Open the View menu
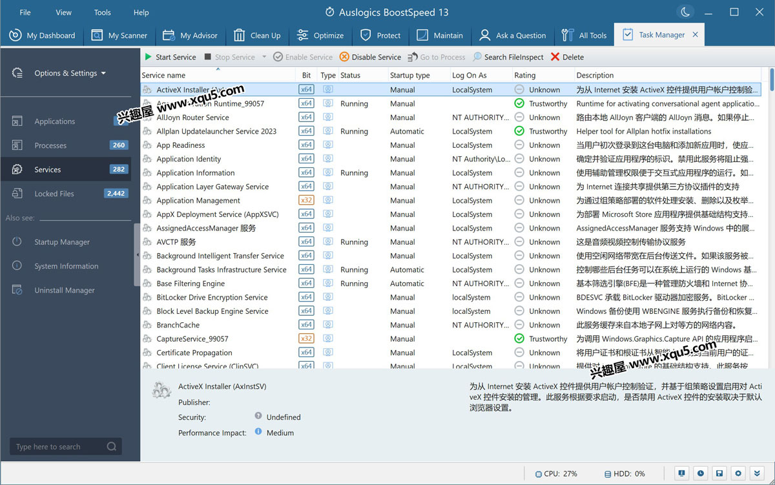The image size is (775, 485). [x=64, y=12]
